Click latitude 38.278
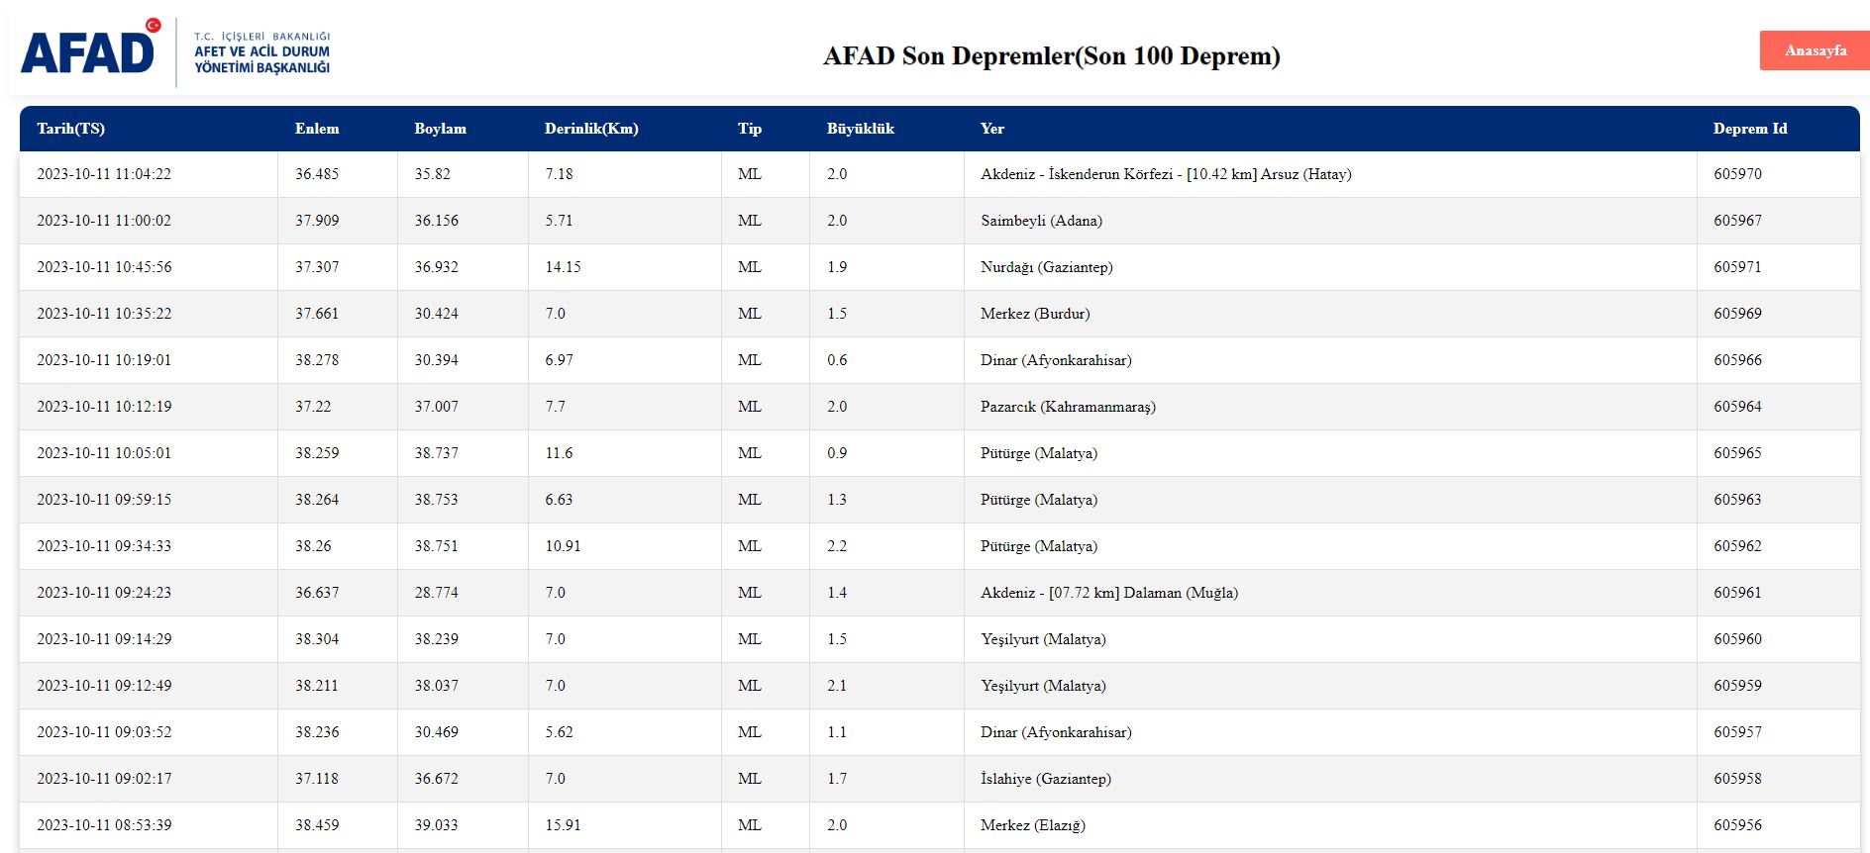 point(317,360)
